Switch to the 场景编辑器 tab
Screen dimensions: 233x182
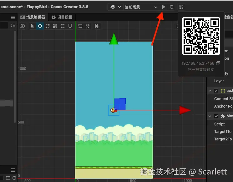[x=33, y=17]
